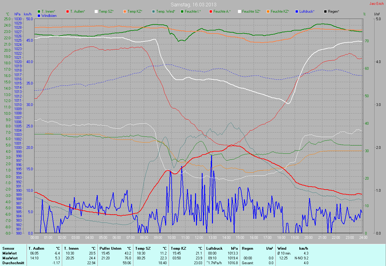The image size is (386, 266).
Task: Select the 'Temp. Wind*' legend label
Action: coord(166,11)
